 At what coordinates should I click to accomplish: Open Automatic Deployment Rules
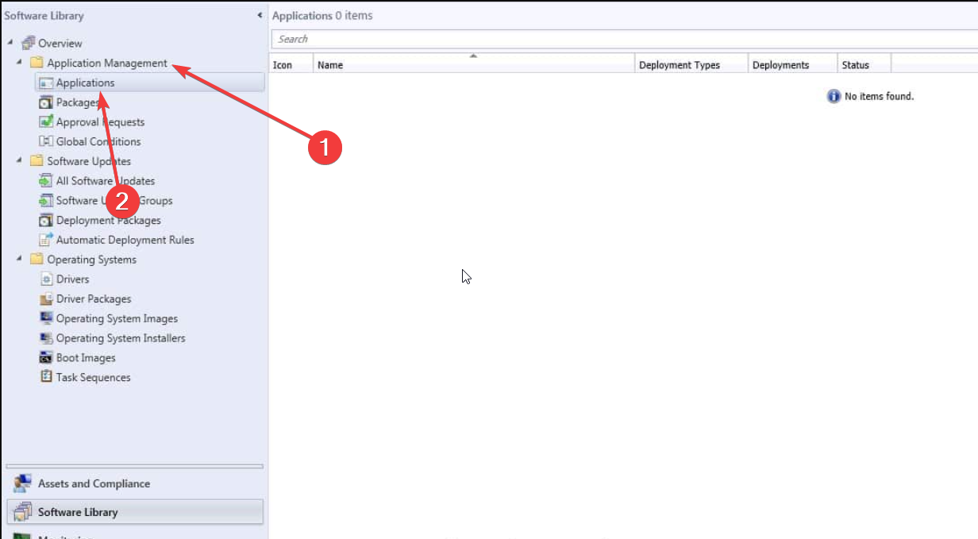[125, 240]
